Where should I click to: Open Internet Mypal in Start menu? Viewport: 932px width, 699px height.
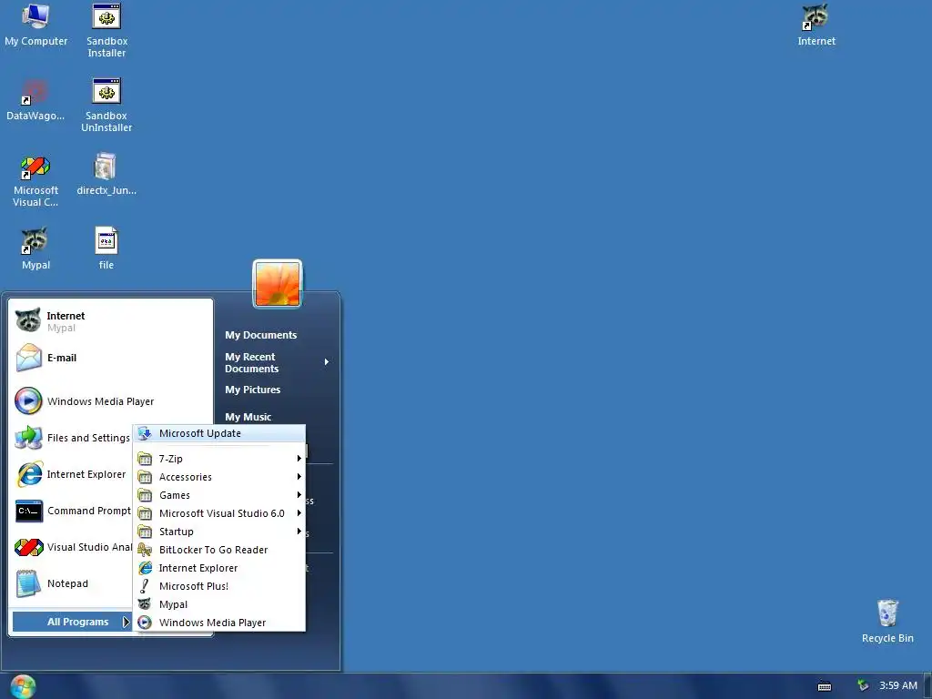(111, 321)
